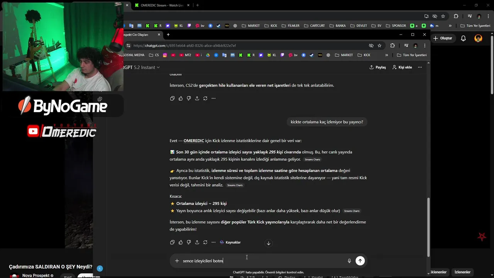Click the Steam bookmark in ChatGPT window
Screen dimensions: 494x278
click(311, 55)
